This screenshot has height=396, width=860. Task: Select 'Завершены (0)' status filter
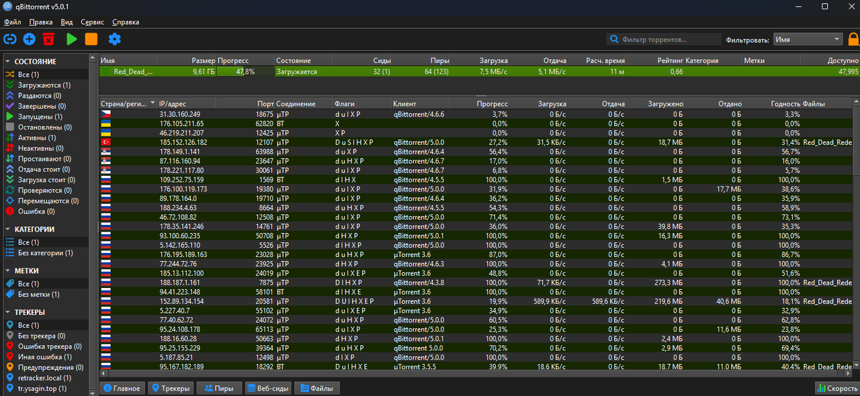click(46, 106)
